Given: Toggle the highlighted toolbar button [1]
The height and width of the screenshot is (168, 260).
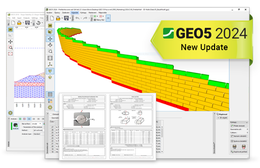Looking at the screenshot, I should (108, 18).
